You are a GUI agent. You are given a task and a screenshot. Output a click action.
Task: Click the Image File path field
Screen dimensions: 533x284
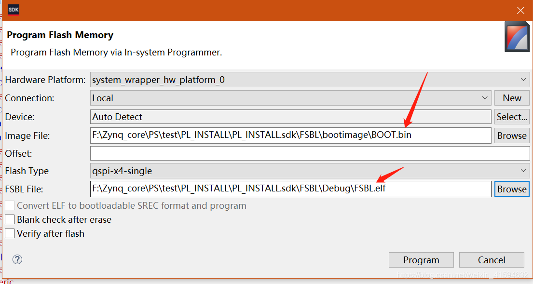pyautogui.click(x=291, y=135)
